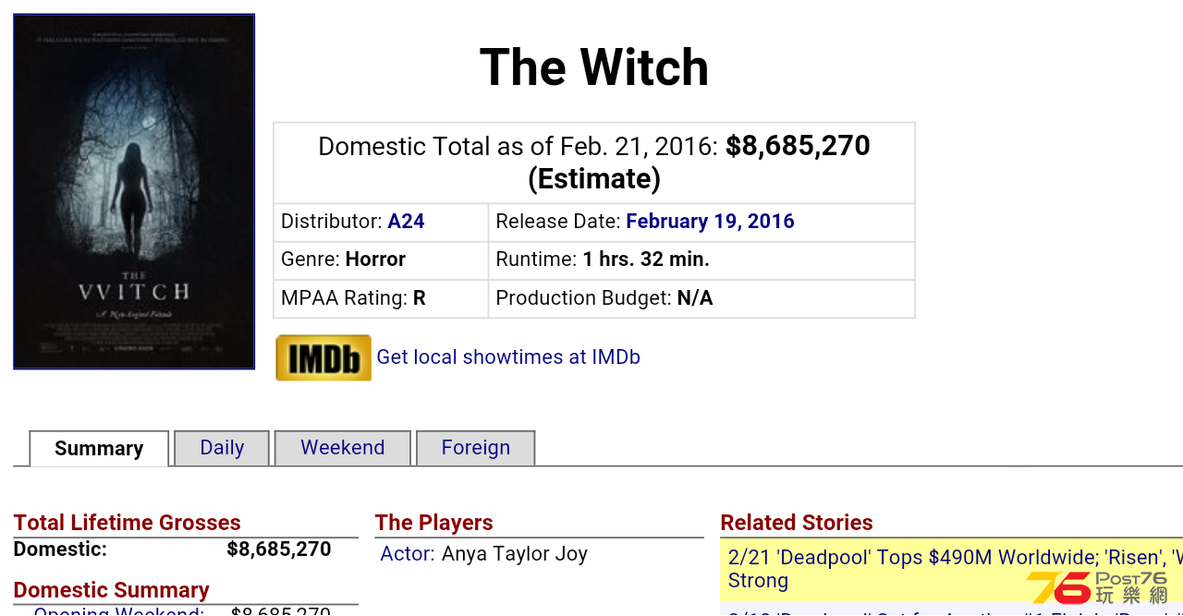Click The Witch page title

594,67
